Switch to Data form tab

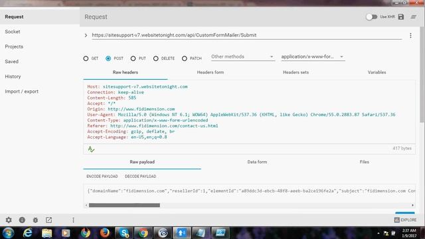[x=257, y=162]
